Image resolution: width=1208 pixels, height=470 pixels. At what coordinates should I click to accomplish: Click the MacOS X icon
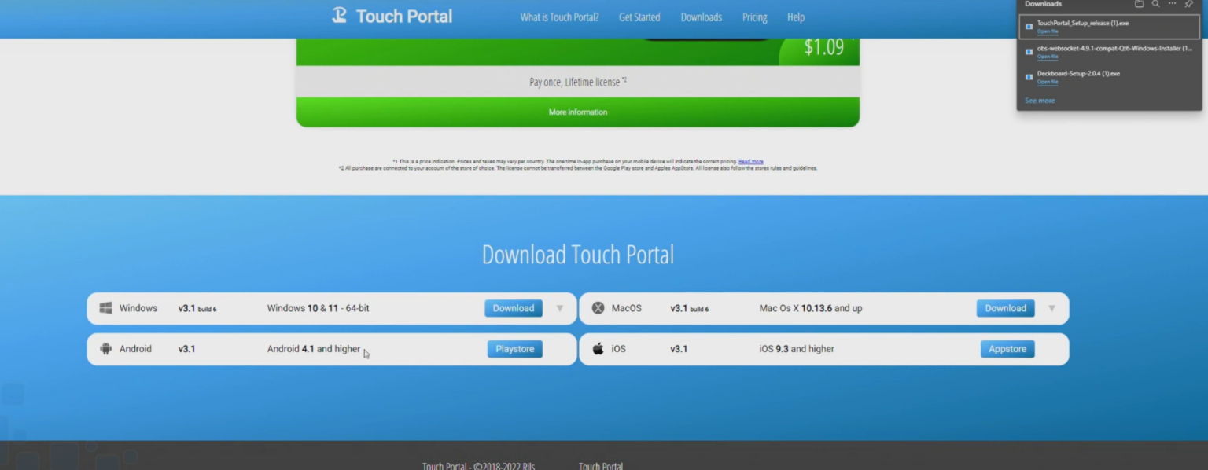pos(598,308)
